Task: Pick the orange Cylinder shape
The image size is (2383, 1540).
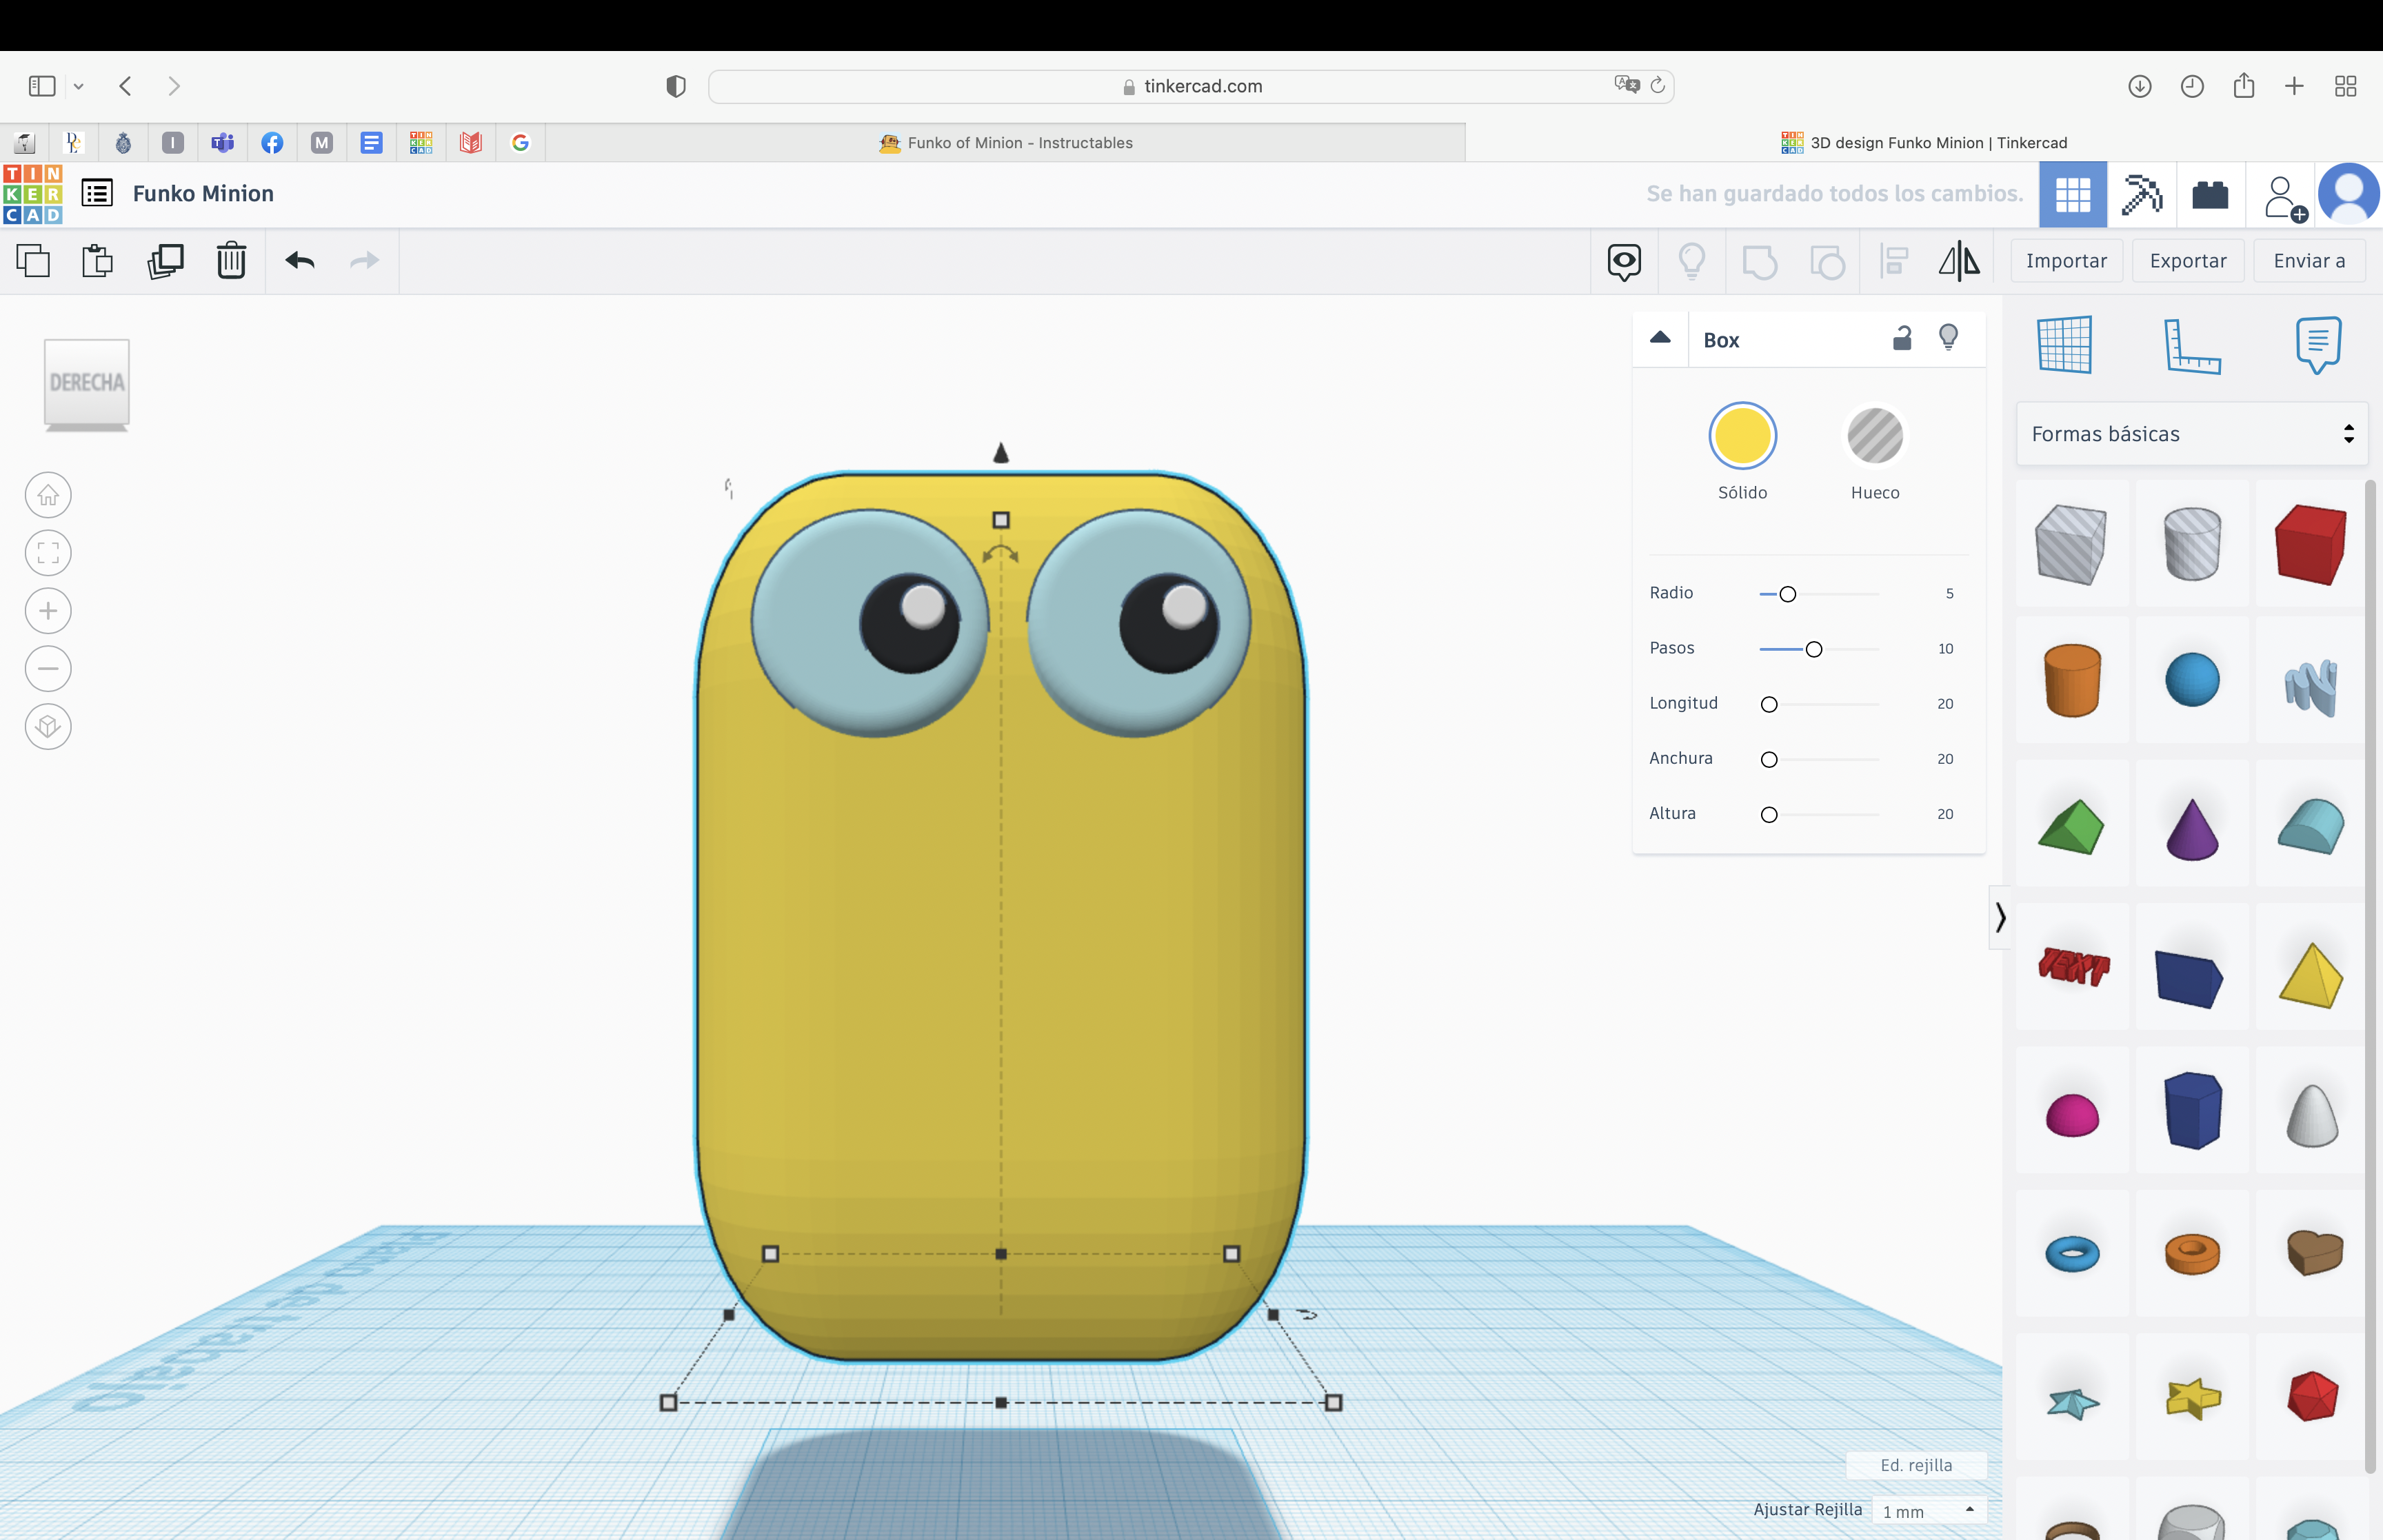Action: 2072,681
